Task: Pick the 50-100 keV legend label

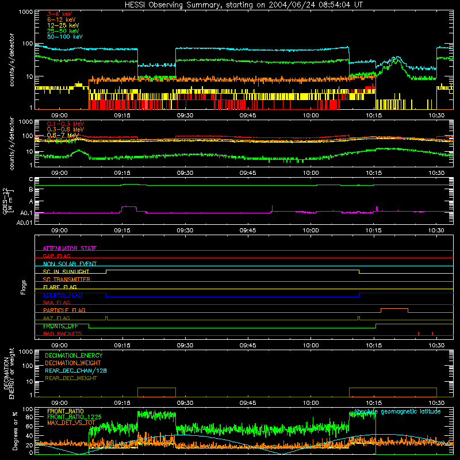Action: 64,37
